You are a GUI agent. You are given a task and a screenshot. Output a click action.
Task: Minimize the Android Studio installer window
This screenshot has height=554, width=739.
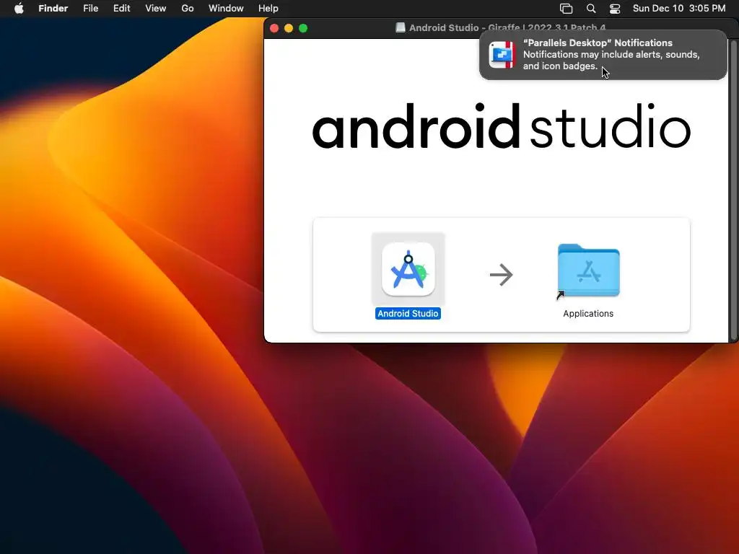pos(289,28)
